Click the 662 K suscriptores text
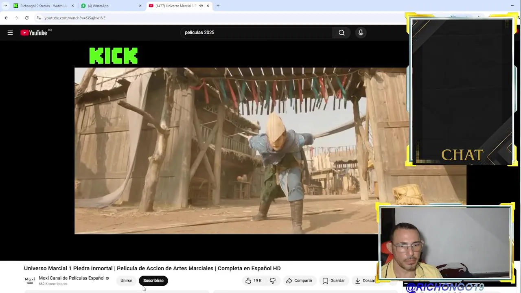 [x=53, y=284]
